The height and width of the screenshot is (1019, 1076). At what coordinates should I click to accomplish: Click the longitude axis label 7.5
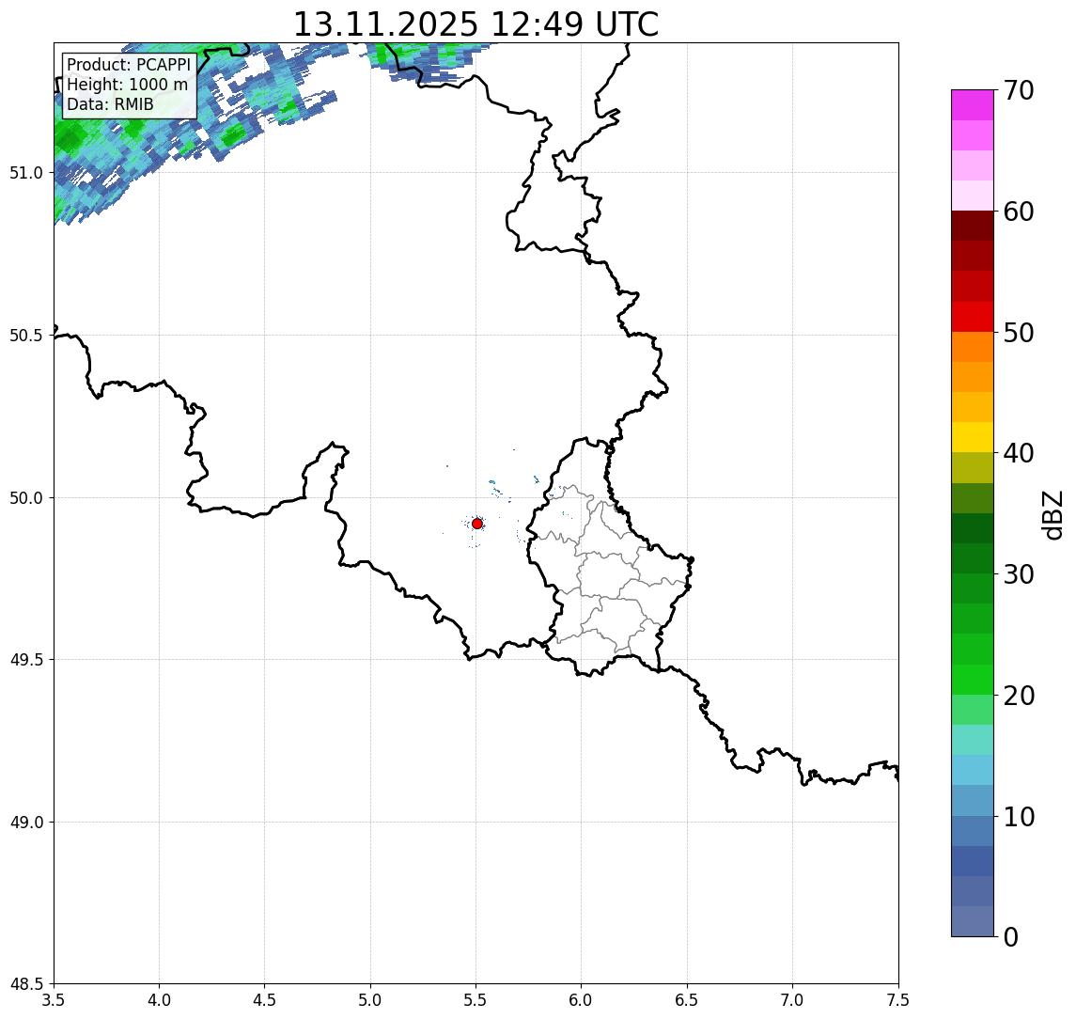pos(898,1000)
